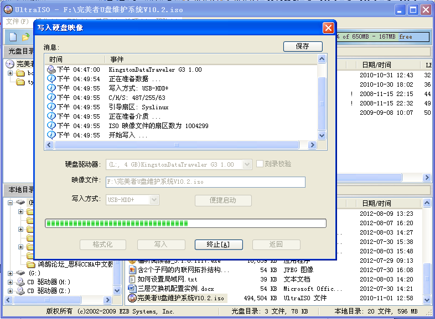
Task: Expand the CD 驱动器(H:) tree node
Action: tap(11, 282)
